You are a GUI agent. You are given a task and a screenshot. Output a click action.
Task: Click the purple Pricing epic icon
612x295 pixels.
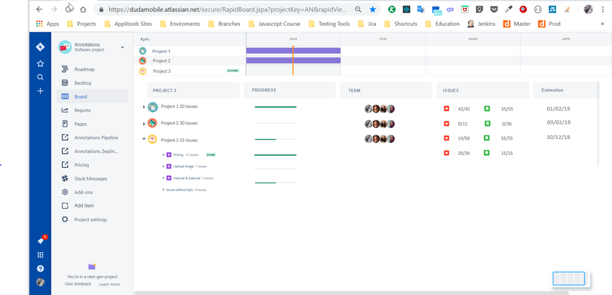click(x=169, y=155)
